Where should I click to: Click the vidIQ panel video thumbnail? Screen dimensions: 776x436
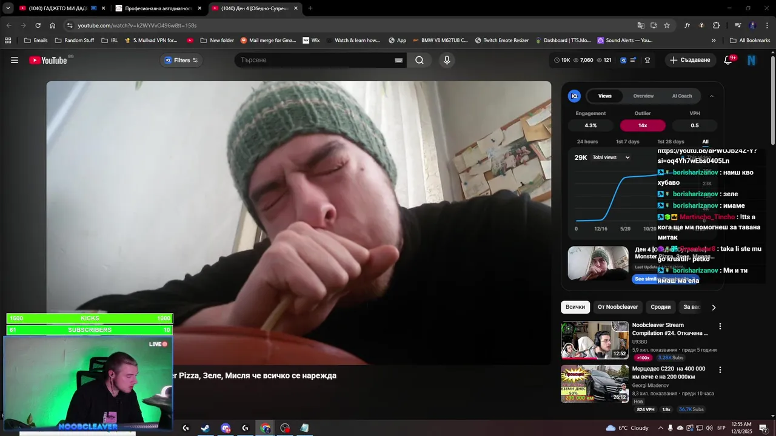[598, 263]
